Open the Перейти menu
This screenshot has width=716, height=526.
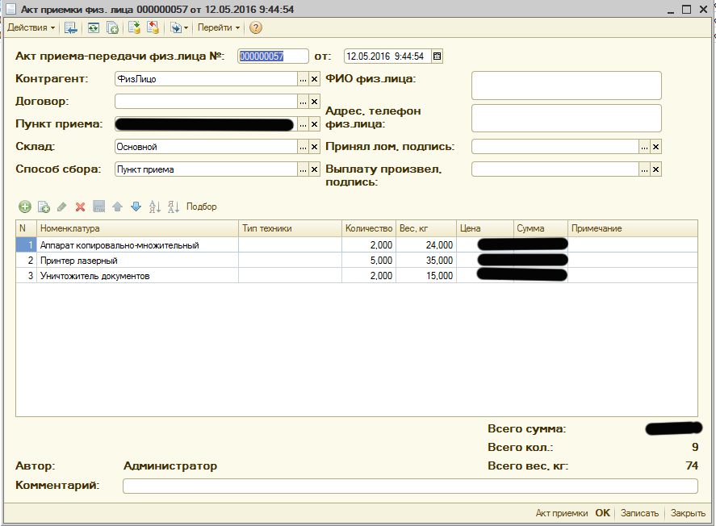click(x=219, y=27)
